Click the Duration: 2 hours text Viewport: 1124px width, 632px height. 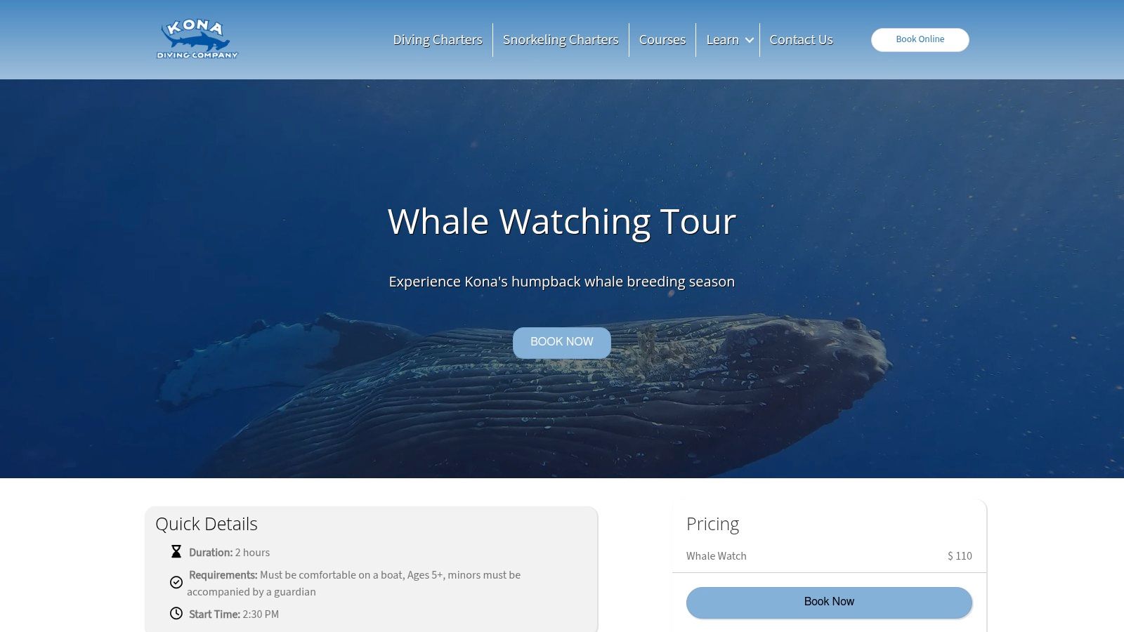click(x=230, y=553)
